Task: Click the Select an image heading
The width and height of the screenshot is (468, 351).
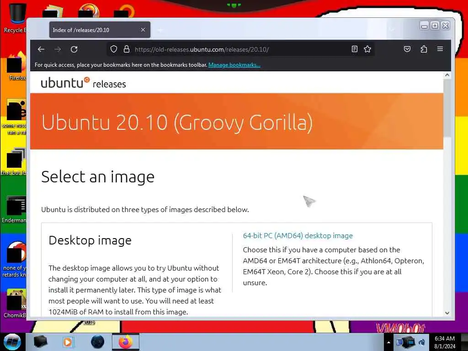Action: pos(98,177)
